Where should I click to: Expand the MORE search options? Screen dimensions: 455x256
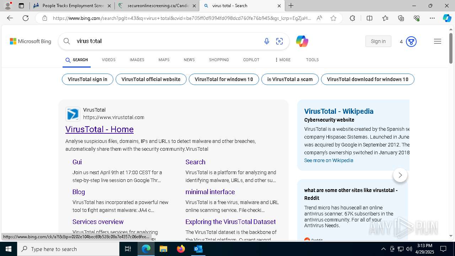[x=283, y=60]
